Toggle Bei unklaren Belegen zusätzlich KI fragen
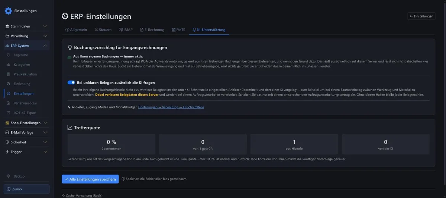Screen dimensions: 446x198 click(x=71, y=83)
